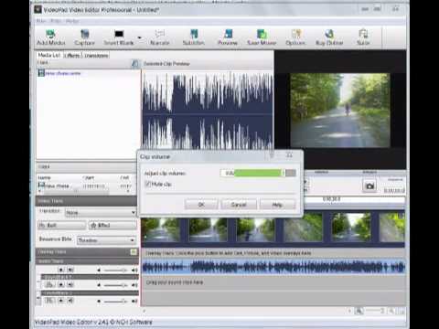Close the Clip volume dialog with X
Screen dimensions: 439x329
click(x=289, y=155)
